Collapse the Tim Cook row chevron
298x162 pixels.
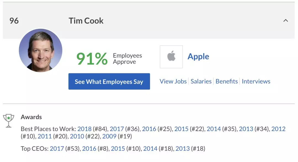pos(286,20)
